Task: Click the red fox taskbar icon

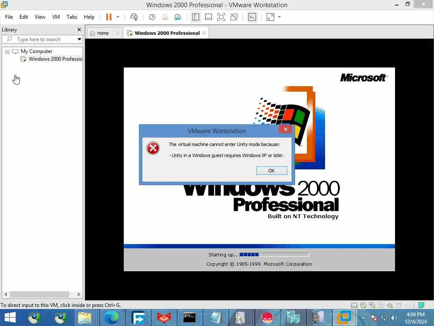Action: 163,318
